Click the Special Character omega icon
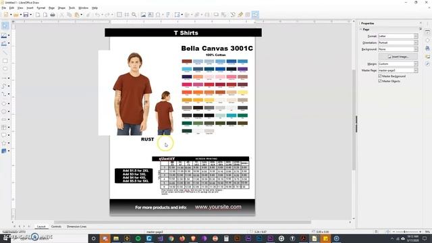 tap(158, 15)
